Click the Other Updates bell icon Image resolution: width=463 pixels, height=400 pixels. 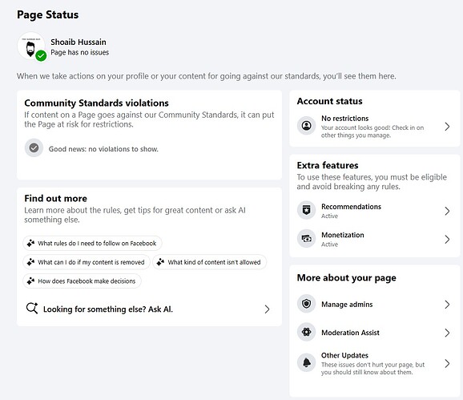pyautogui.click(x=306, y=362)
